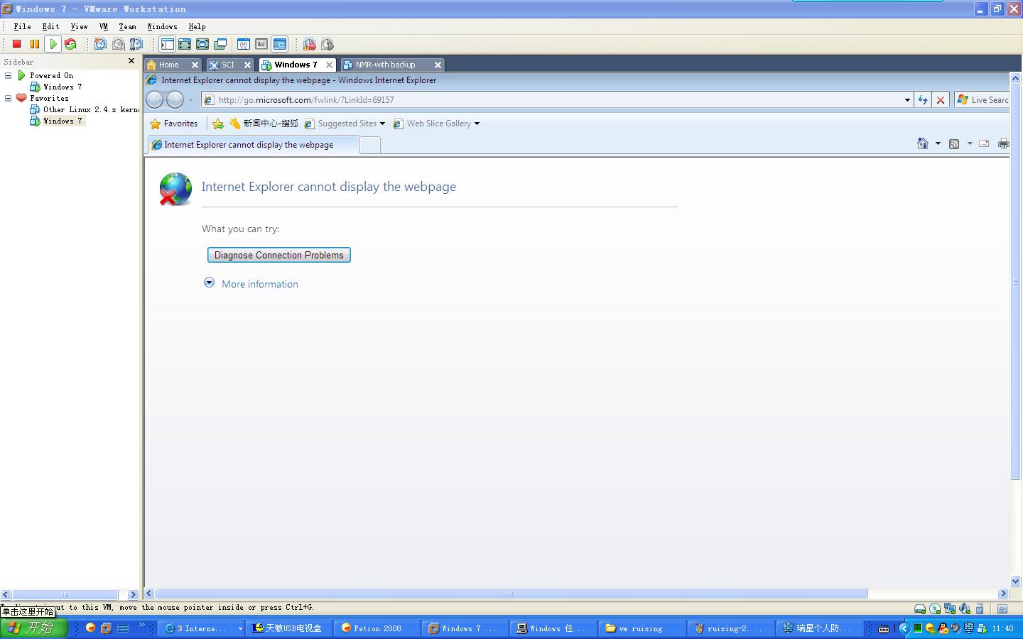The image size is (1023, 639).
Task: Click the IE Home icon
Action: pos(923,143)
